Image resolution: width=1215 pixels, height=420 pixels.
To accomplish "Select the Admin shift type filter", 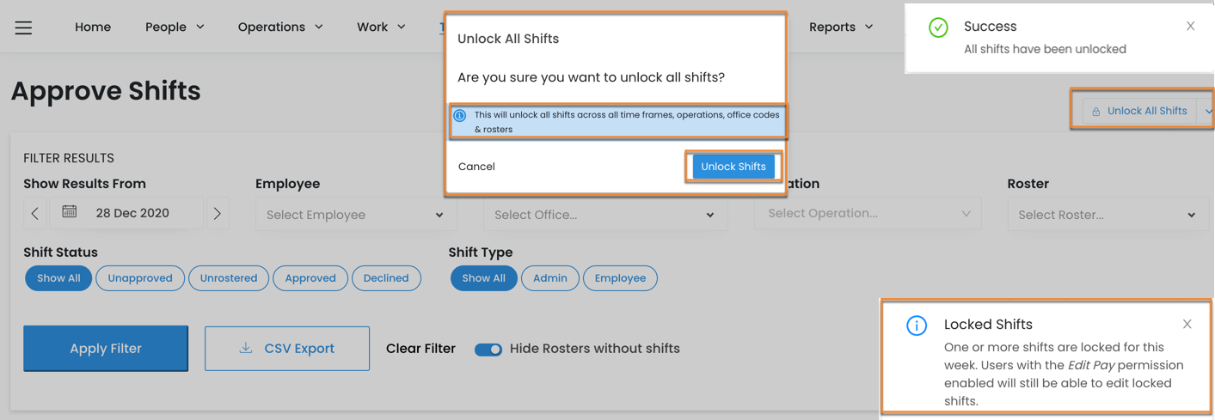I will (549, 278).
